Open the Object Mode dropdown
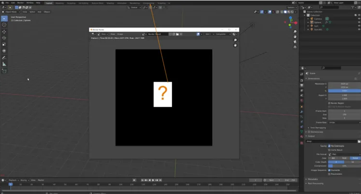This screenshot has width=361, height=194. point(11,12)
